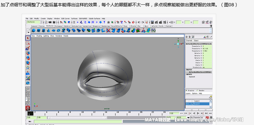The image size is (254, 125).
Task: Create new layer icon in Layer Editor
Action: [x=210, y=97]
